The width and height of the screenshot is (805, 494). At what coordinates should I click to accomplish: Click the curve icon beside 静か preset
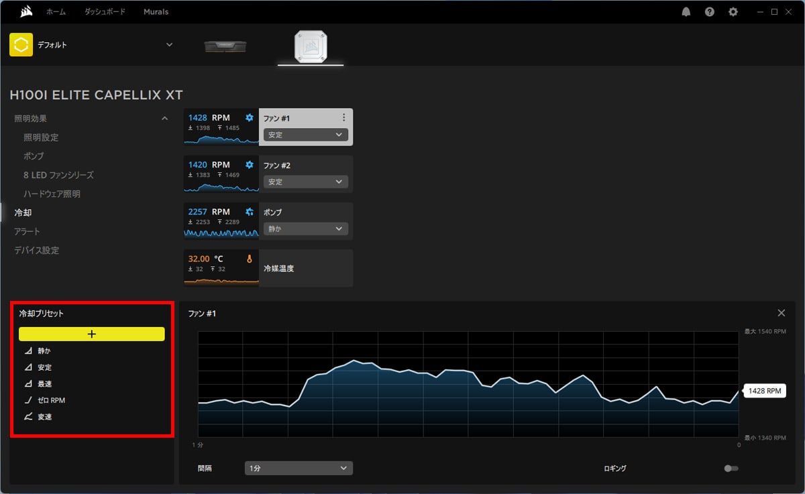28,351
